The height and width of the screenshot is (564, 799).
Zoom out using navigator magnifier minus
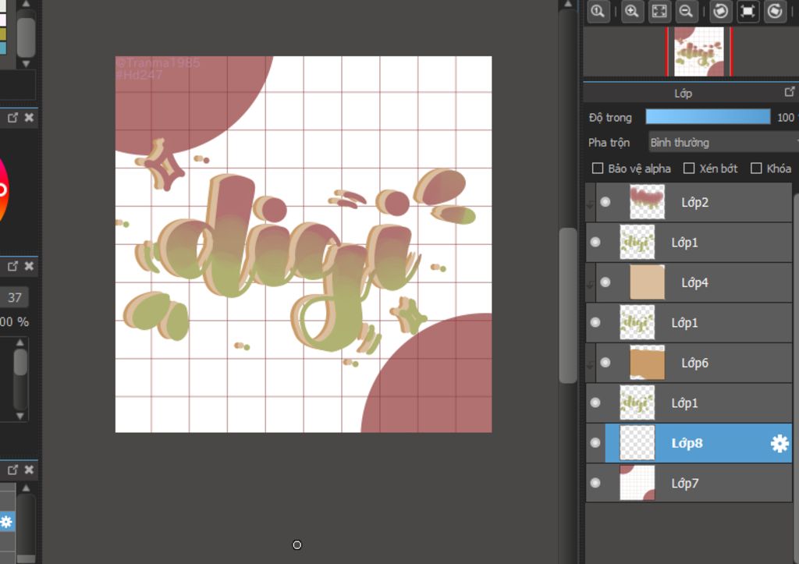tap(687, 11)
